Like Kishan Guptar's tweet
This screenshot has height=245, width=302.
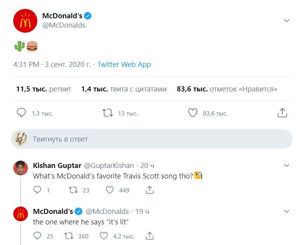(110, 190)
